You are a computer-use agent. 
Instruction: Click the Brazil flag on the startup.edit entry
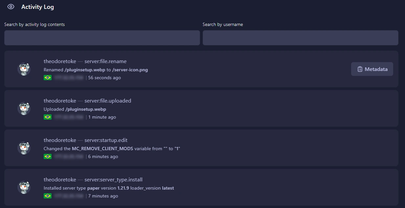48,156
